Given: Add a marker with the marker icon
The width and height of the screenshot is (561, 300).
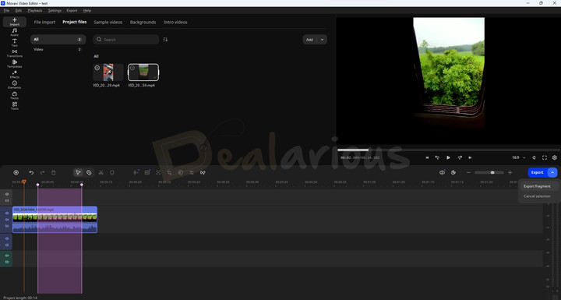Looking at the screenshot, I should tap(112, 172).
